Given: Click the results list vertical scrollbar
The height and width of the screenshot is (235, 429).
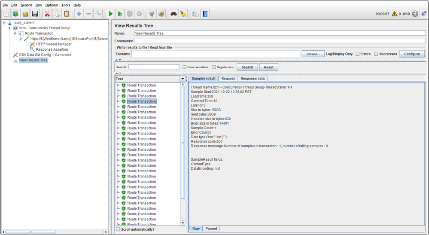Looking at the screenshot, I should tap(183, 142).
